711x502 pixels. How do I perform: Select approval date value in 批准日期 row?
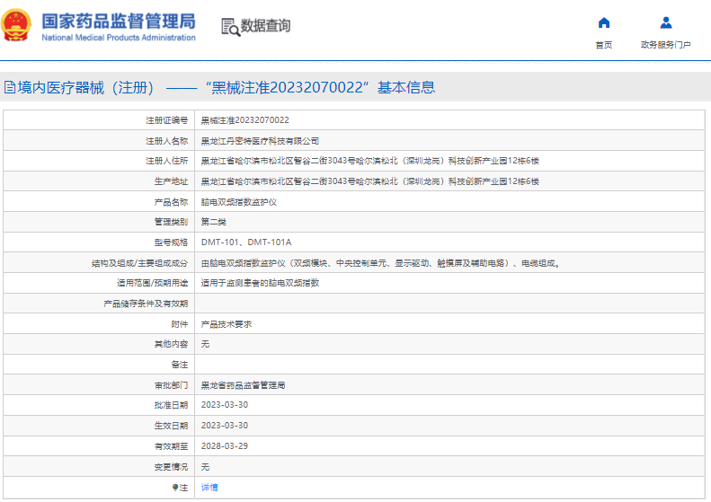coord(225,405)
